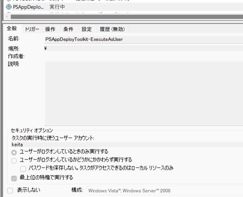Click the 実行中 status of the task
Viewport: 243px width, 197px height.
pyautogui.click(x=57, y=7)
